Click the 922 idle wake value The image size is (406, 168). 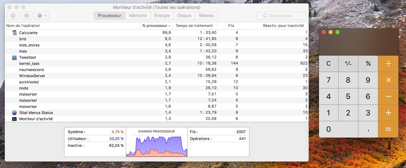[x=303, y=64]
